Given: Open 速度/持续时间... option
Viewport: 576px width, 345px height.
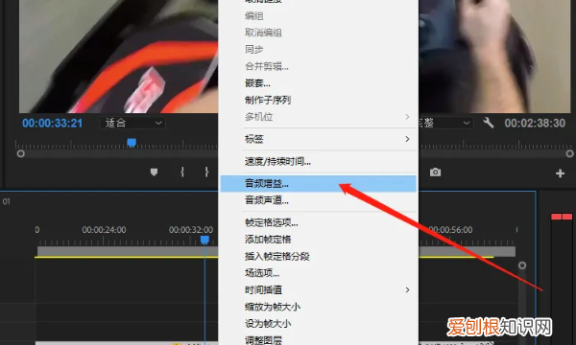Looking at the screenshot, I should [x=318, y=161].
